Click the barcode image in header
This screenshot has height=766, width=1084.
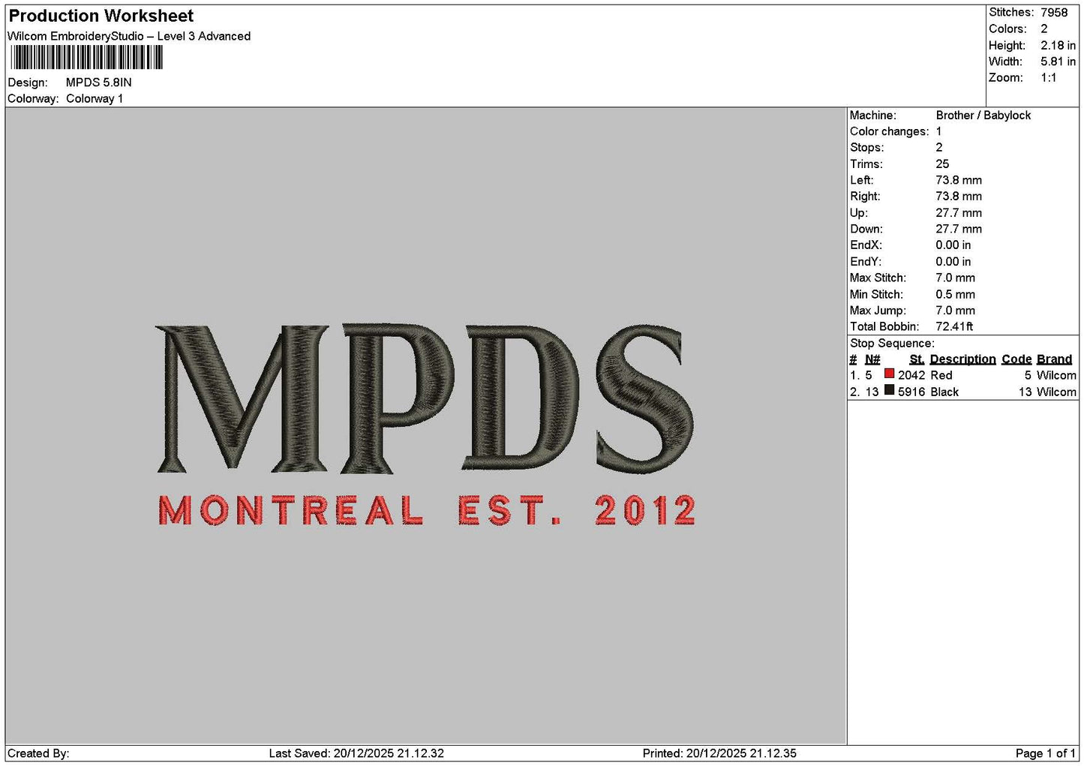coord(86,58)
